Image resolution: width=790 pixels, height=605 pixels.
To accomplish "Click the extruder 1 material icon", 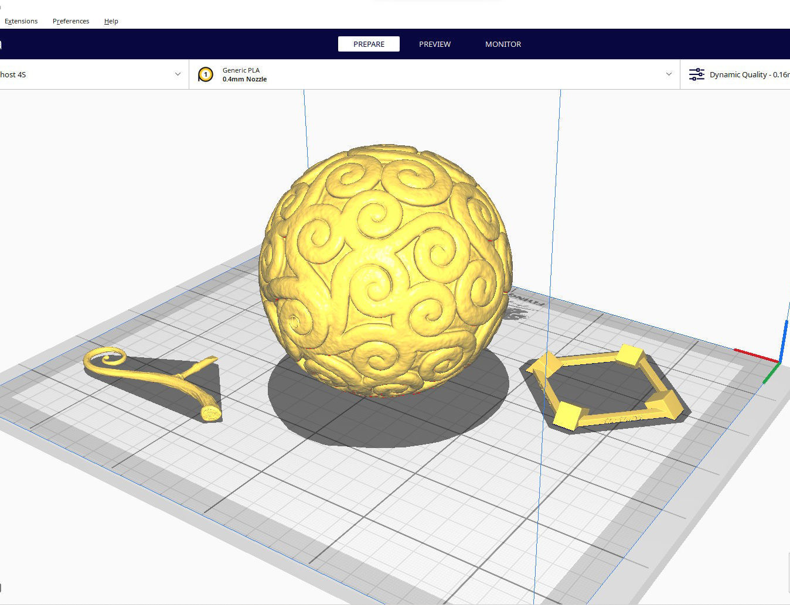I will click(206, 74).
